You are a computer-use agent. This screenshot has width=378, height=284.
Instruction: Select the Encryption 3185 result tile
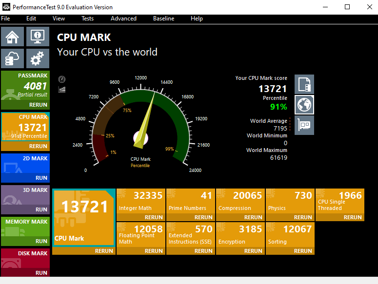tap(240, 235)
